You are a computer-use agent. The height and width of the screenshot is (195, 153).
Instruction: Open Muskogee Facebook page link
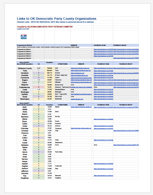[103, 92]
